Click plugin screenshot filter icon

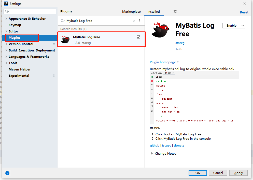coord(152,85)
